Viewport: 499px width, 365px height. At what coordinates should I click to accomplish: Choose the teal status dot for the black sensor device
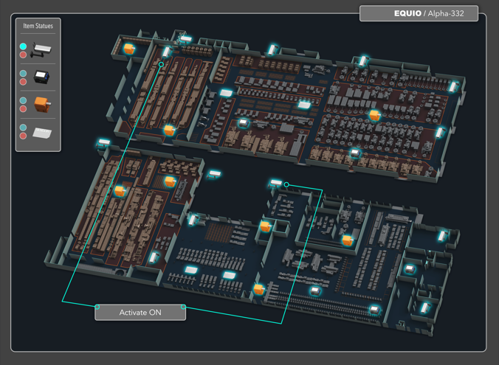coord(23,74)
